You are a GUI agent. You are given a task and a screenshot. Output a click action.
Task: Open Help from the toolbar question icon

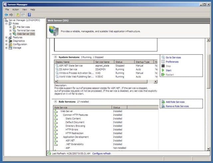click(x=29, y=15)
